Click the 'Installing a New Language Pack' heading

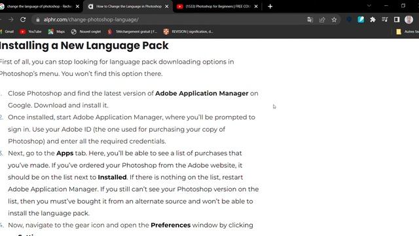pyautogui.click(x=84, y=45)
